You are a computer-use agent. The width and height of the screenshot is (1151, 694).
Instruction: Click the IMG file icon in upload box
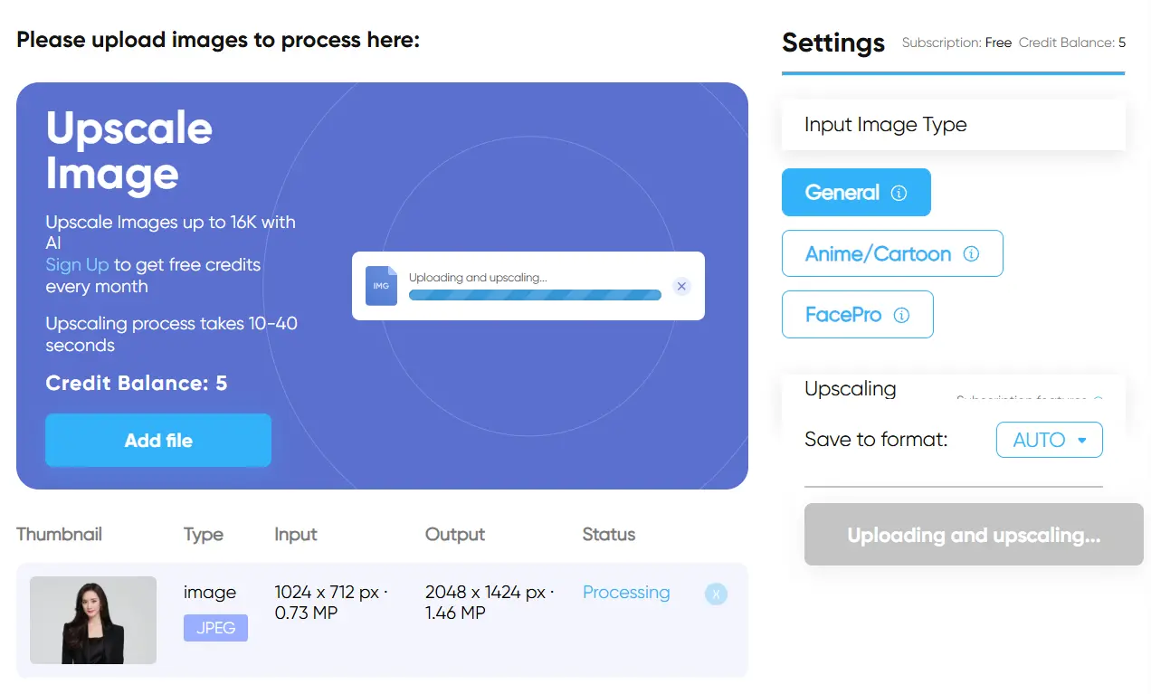pos(381,285)
